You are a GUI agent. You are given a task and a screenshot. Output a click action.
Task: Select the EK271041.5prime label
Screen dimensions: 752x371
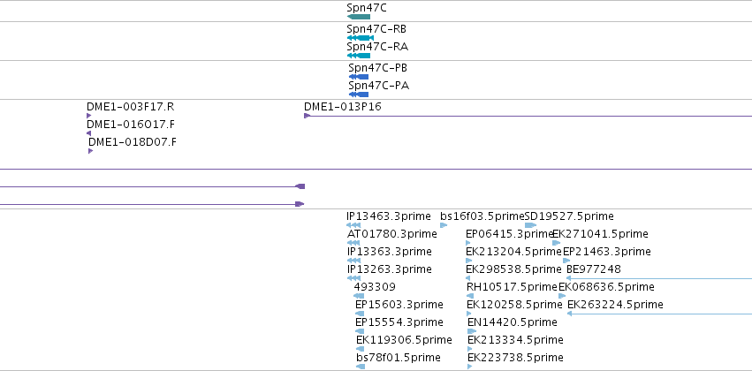point(600,234)
